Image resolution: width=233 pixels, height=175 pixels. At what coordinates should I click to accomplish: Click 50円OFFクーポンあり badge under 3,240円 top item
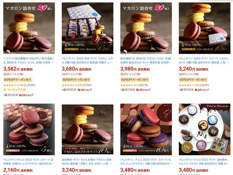[193, 80]
